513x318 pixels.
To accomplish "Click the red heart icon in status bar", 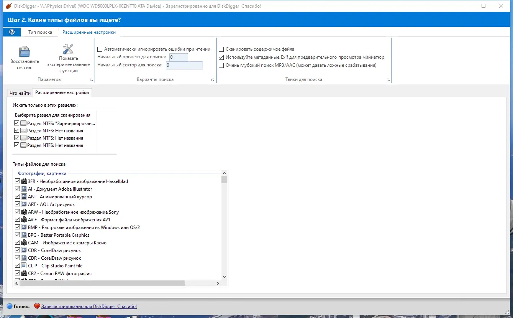I will point(37,306).
